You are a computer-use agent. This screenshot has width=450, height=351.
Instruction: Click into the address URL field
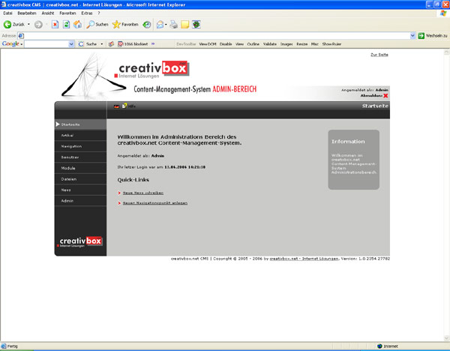217,36
